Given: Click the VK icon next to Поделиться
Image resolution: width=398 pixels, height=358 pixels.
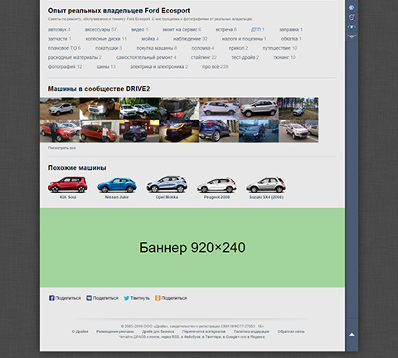Looking at the screenshot, I should coord(89,298).
